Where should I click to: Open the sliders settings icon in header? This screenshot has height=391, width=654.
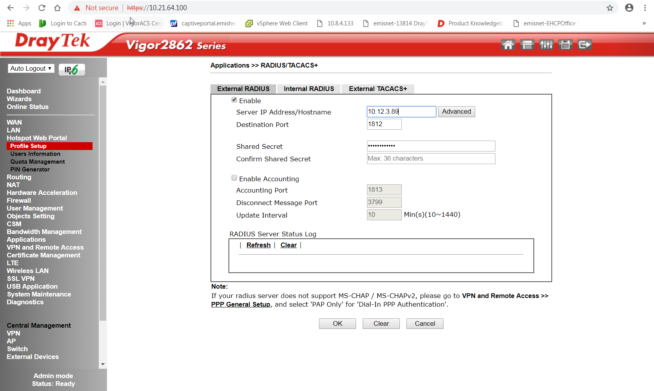coord(546,45)
